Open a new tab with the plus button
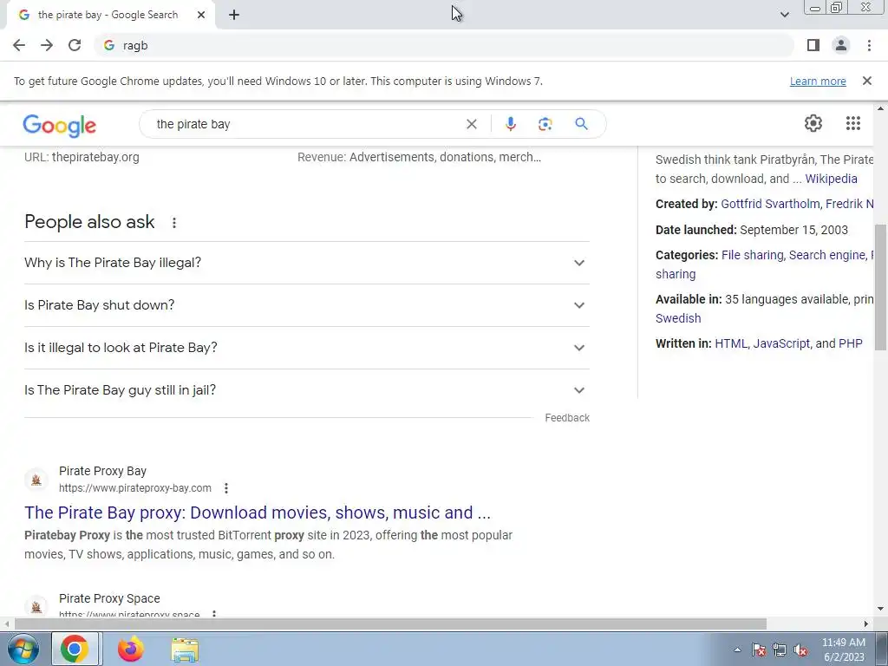The image size is (888, 666). click(234, 15)
